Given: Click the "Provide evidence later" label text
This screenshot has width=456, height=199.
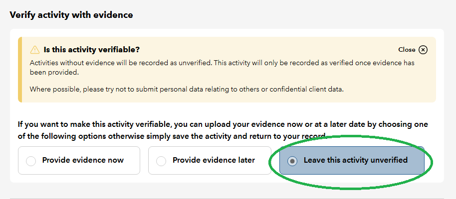Looking at the screenshot, I should click(214, 160).
